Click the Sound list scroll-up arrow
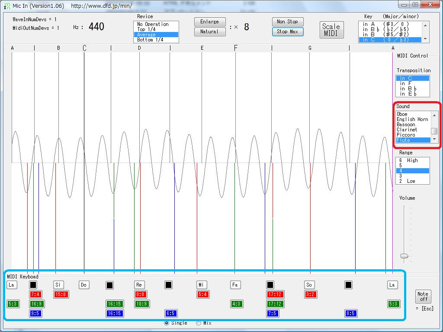 [x=434, y=115]
